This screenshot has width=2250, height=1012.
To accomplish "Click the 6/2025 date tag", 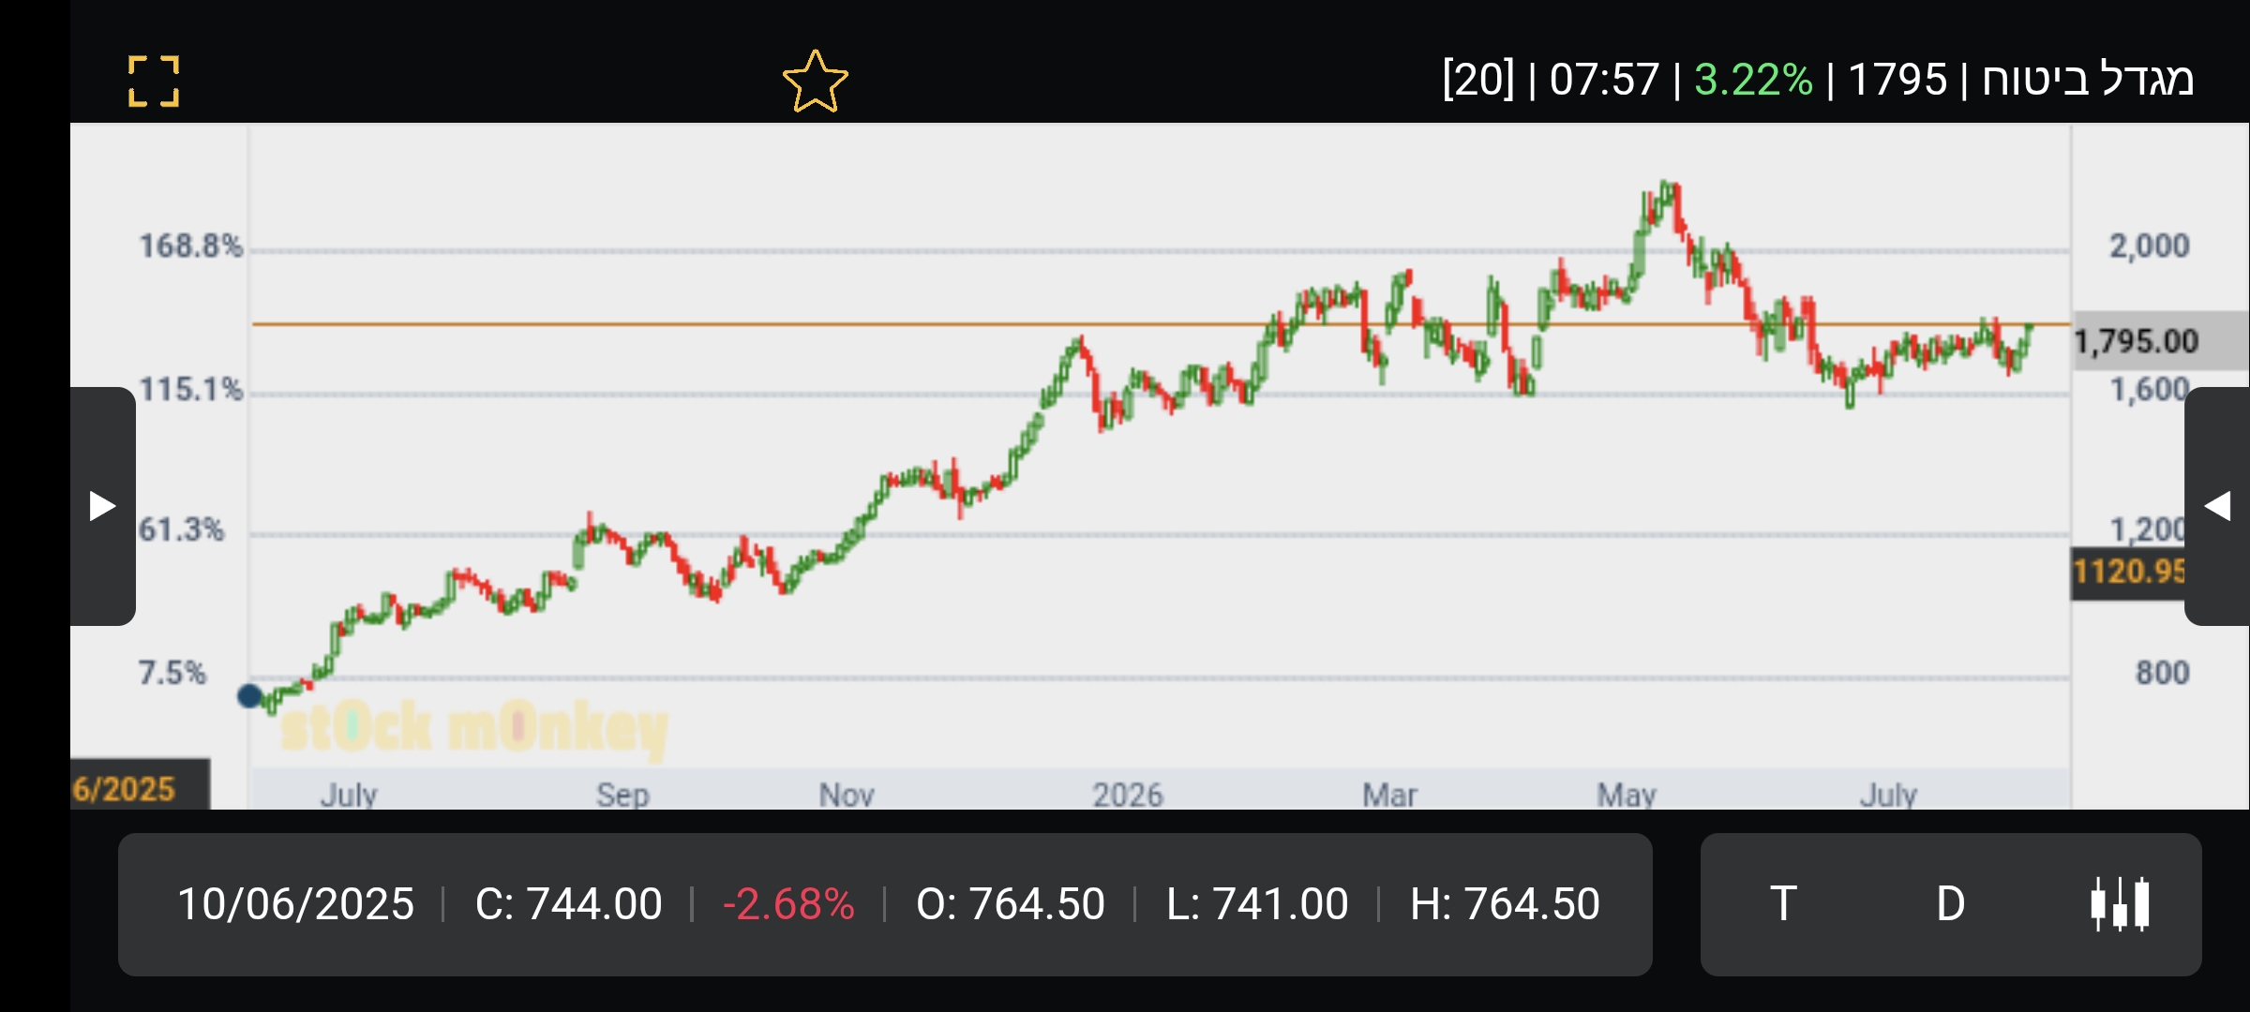I will [124, 789].
